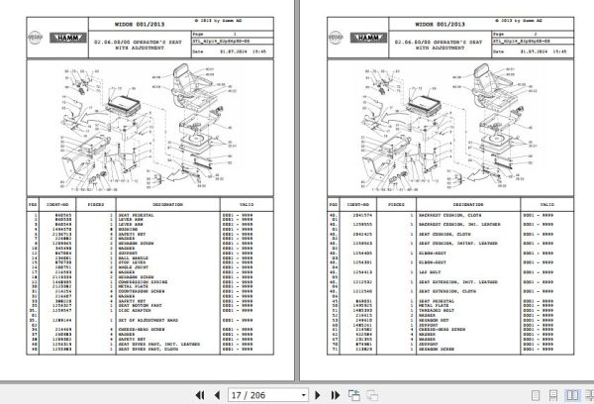Select the STOP LEVER designation
The image size is (594, 404).
(x=132, y=262)
